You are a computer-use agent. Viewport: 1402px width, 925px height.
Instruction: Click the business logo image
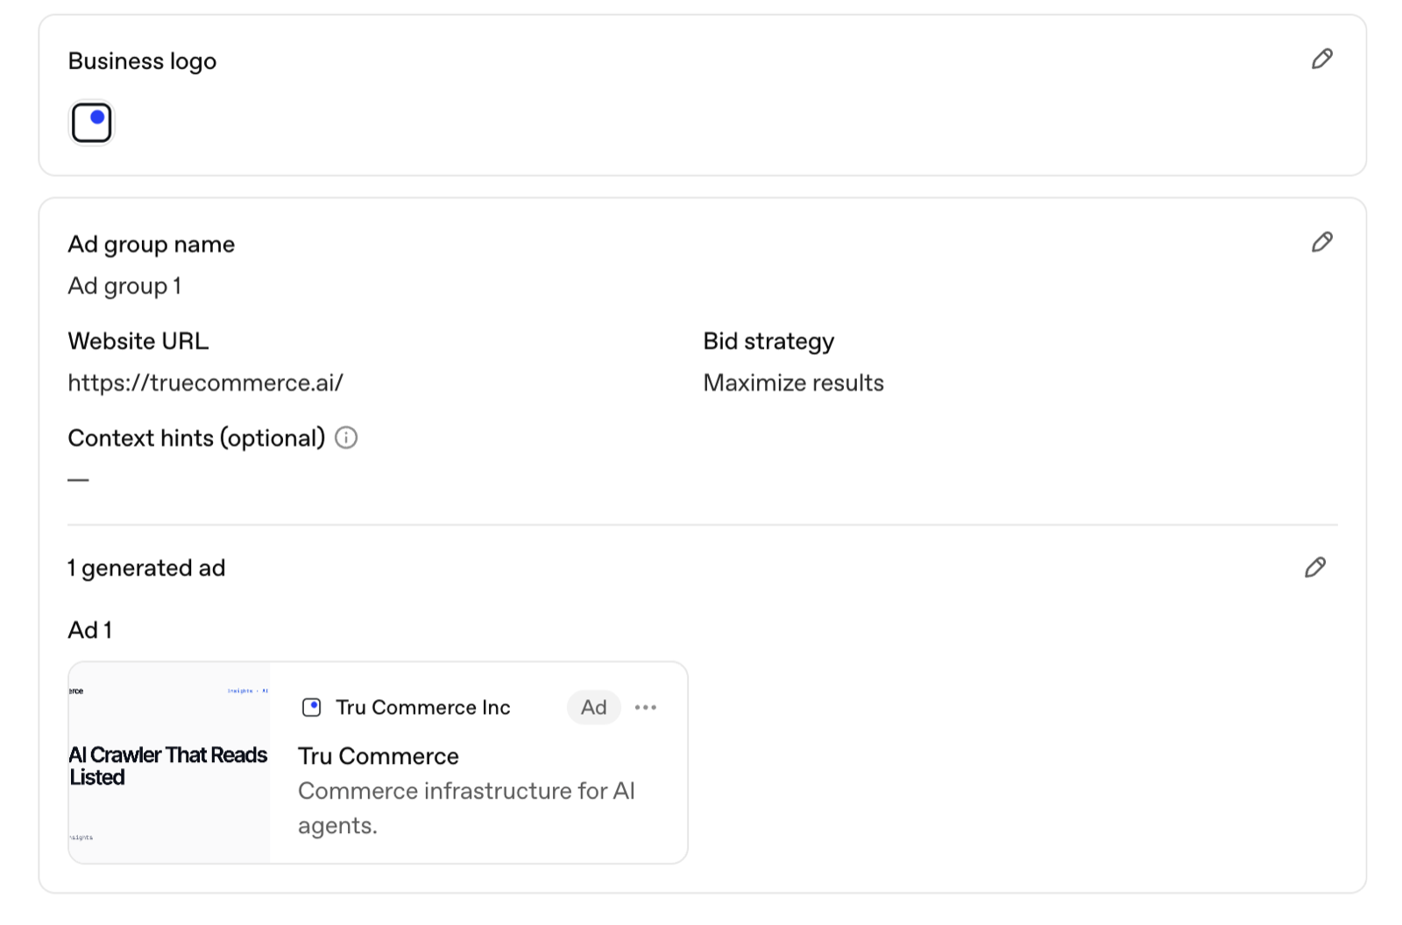(91, 123)
